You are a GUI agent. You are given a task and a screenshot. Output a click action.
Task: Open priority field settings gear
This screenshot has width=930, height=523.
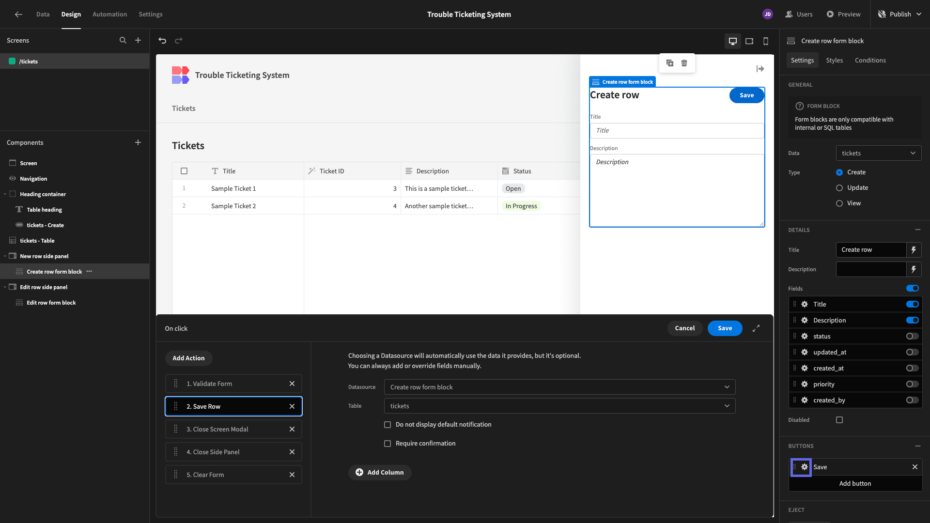click(x=805, y=385)
